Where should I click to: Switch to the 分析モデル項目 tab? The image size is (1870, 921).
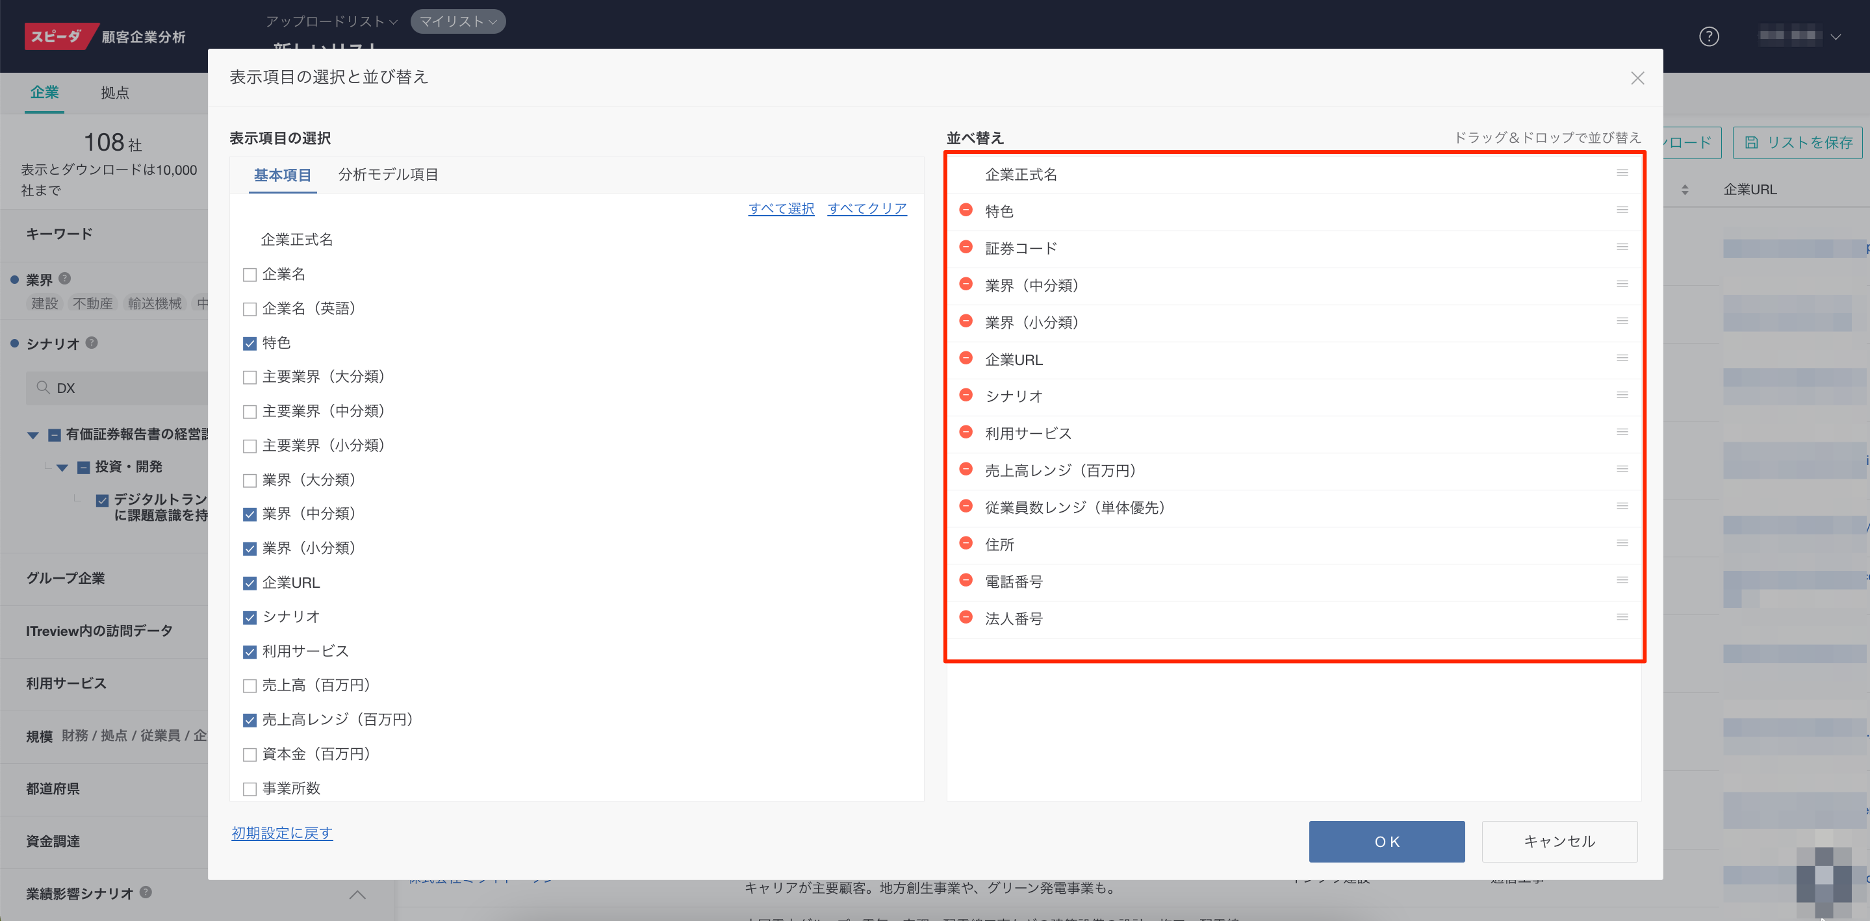click(x=388, y=175)
